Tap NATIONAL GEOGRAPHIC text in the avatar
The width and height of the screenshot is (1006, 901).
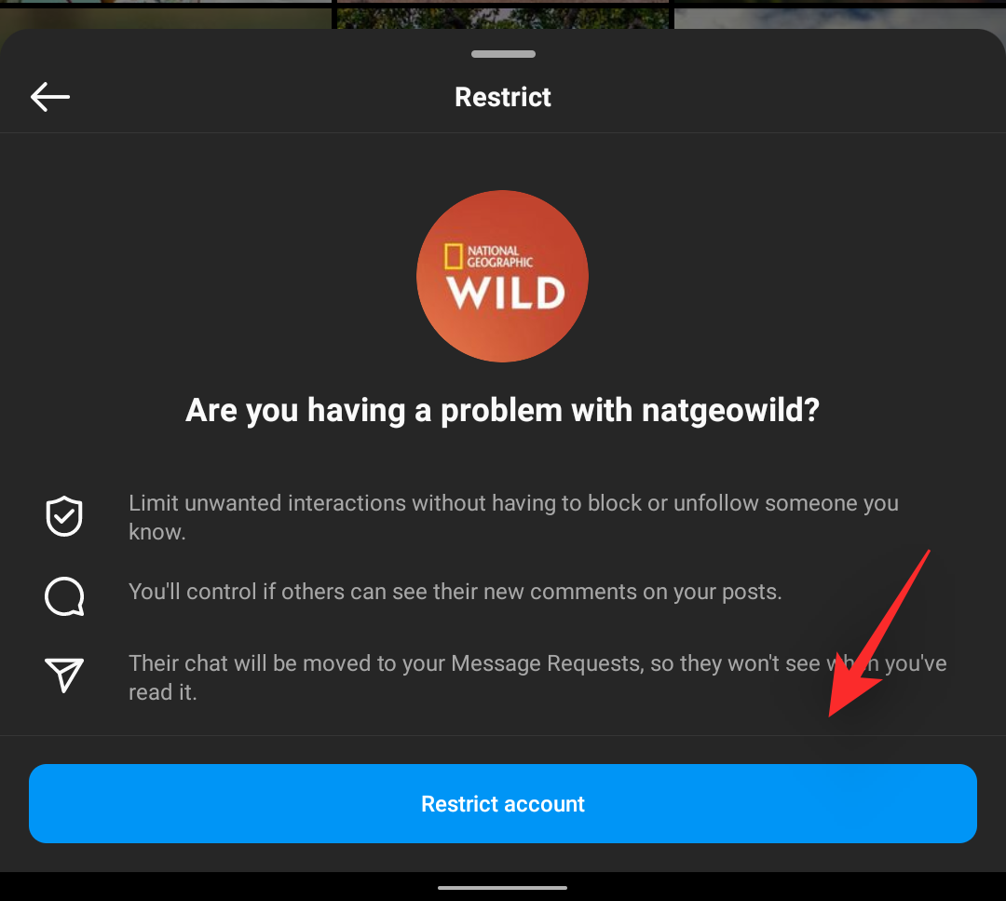tap(500, 256)
